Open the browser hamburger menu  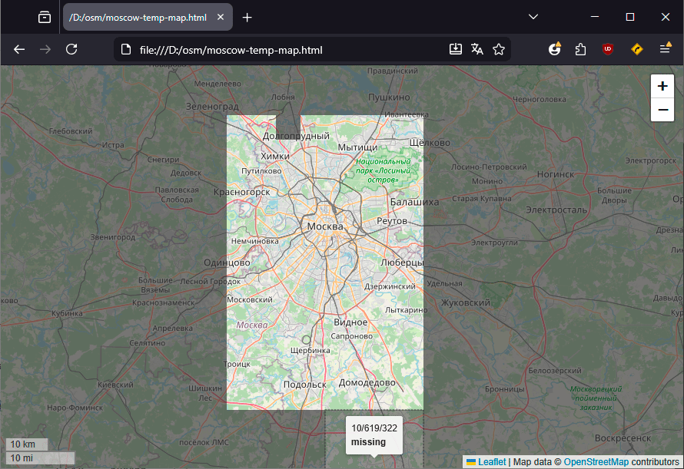pos(666,48)
